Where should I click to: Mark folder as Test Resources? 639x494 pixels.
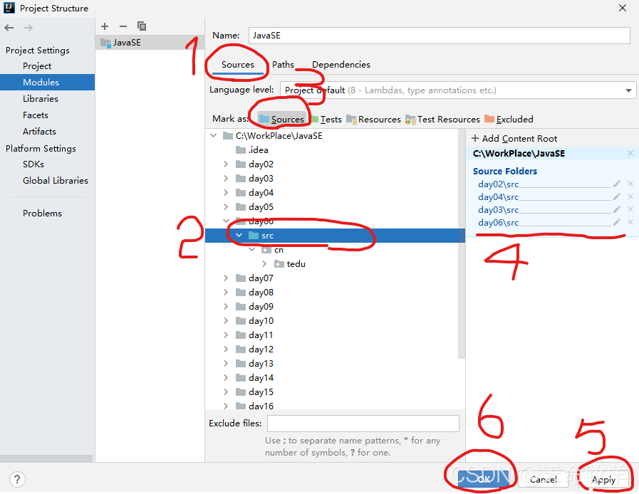pos(442,120)
